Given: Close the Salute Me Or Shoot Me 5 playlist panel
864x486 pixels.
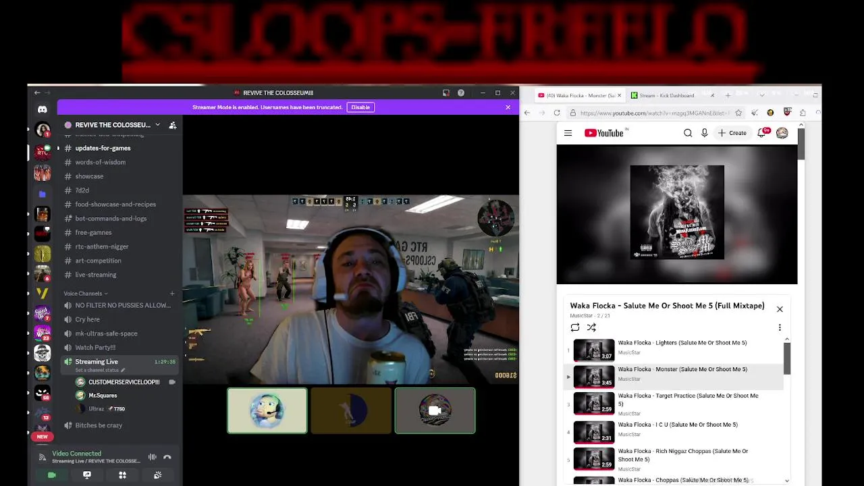Looking at the screenshot, I should pos(780,309).
